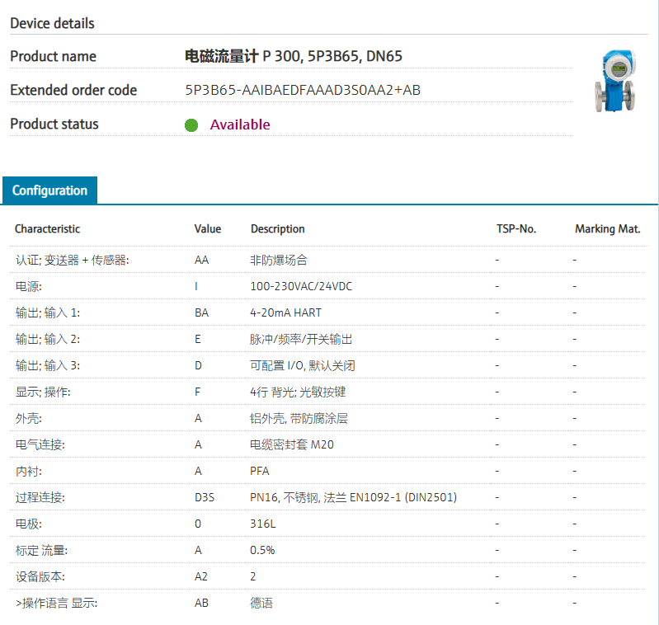
Task: Click the Value column header
Action: pyautogui.click(x=208, y=228)
